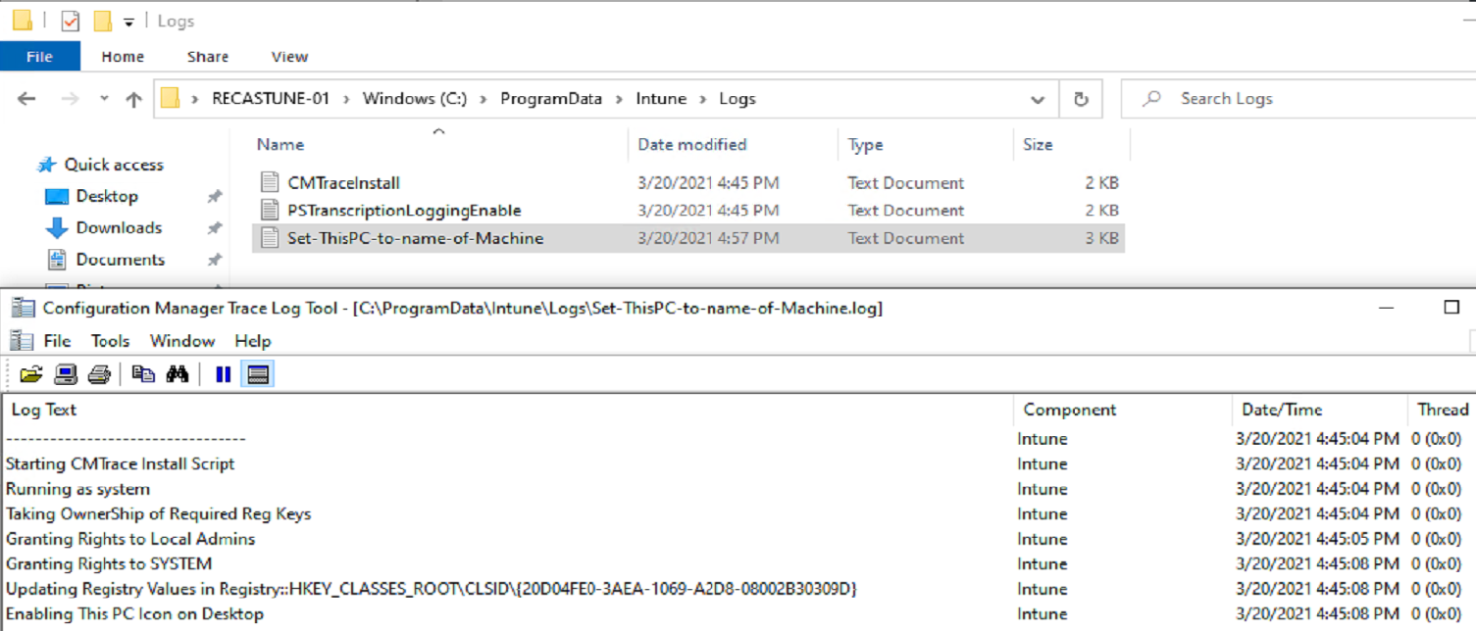Click the binoculars Find icon
Image resolution: width=1476 pixels, height=631 pixels.
tap(178, 374)
